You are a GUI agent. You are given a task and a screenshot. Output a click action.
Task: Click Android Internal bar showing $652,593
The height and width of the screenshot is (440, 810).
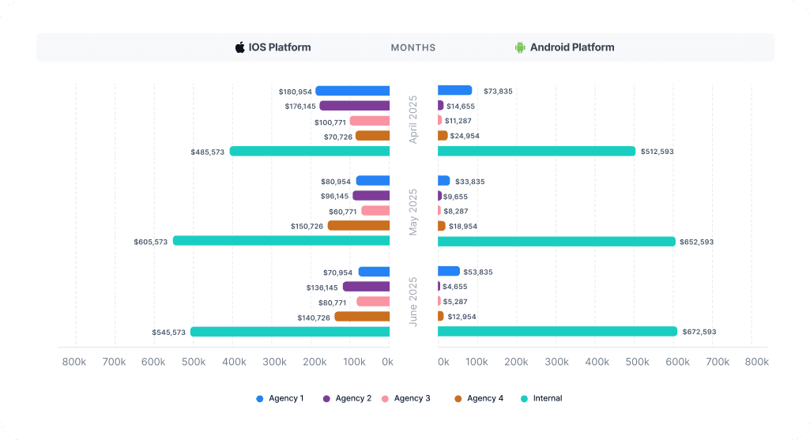556,242
